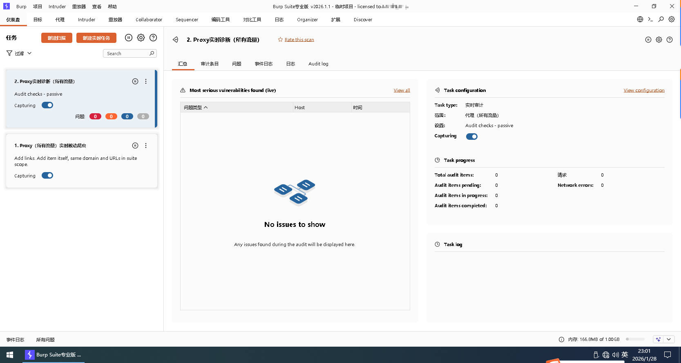The image size is (681, 363).
Task: Open the View configuration link
Action: click(x=644, y=90)
